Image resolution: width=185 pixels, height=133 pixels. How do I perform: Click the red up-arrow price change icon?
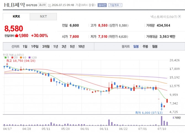pyautogui.click(x=17, y=35)
